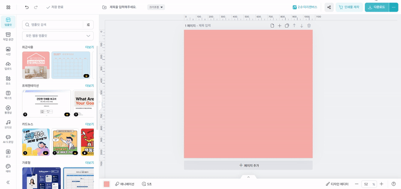Open the page note icon
Image resolution: width=401 pixels, height=189 pixels.
(x=272, y=25)
